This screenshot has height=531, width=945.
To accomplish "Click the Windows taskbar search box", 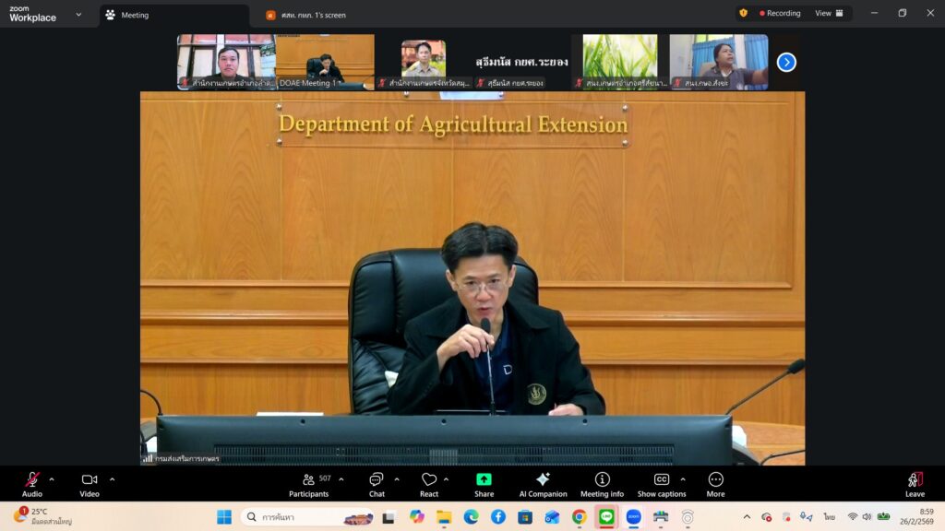I will click(x=309, y=517).
